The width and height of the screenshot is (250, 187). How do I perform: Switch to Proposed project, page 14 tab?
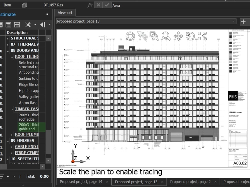[81, 182]
